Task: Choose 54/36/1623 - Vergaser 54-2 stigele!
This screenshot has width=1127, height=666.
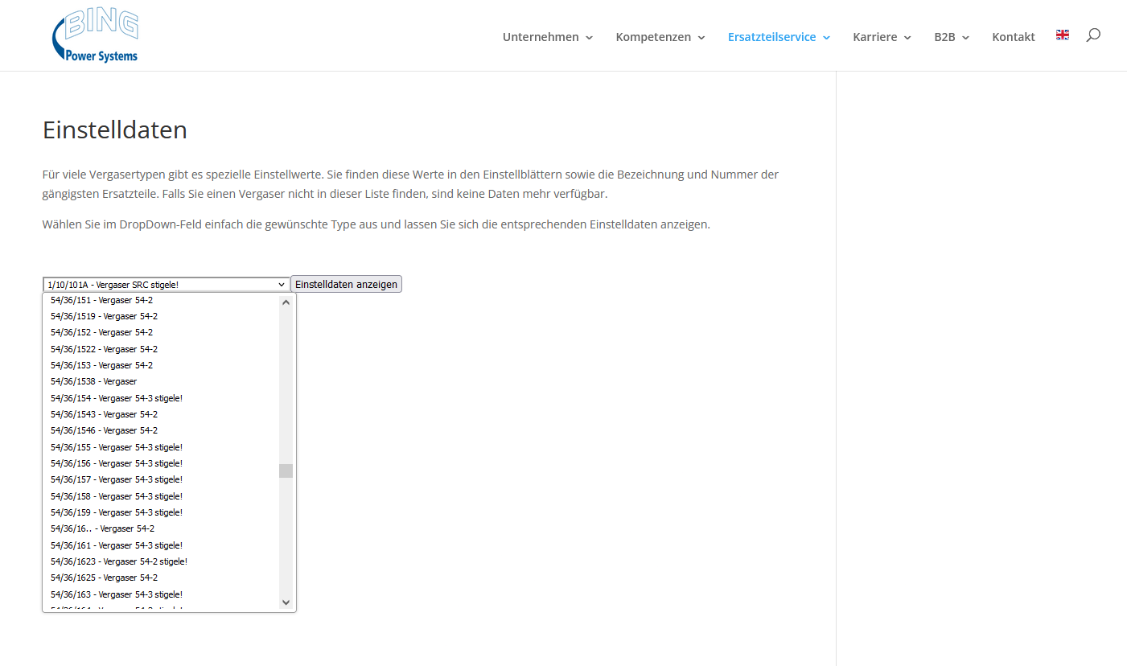Action: pos(118,561)
